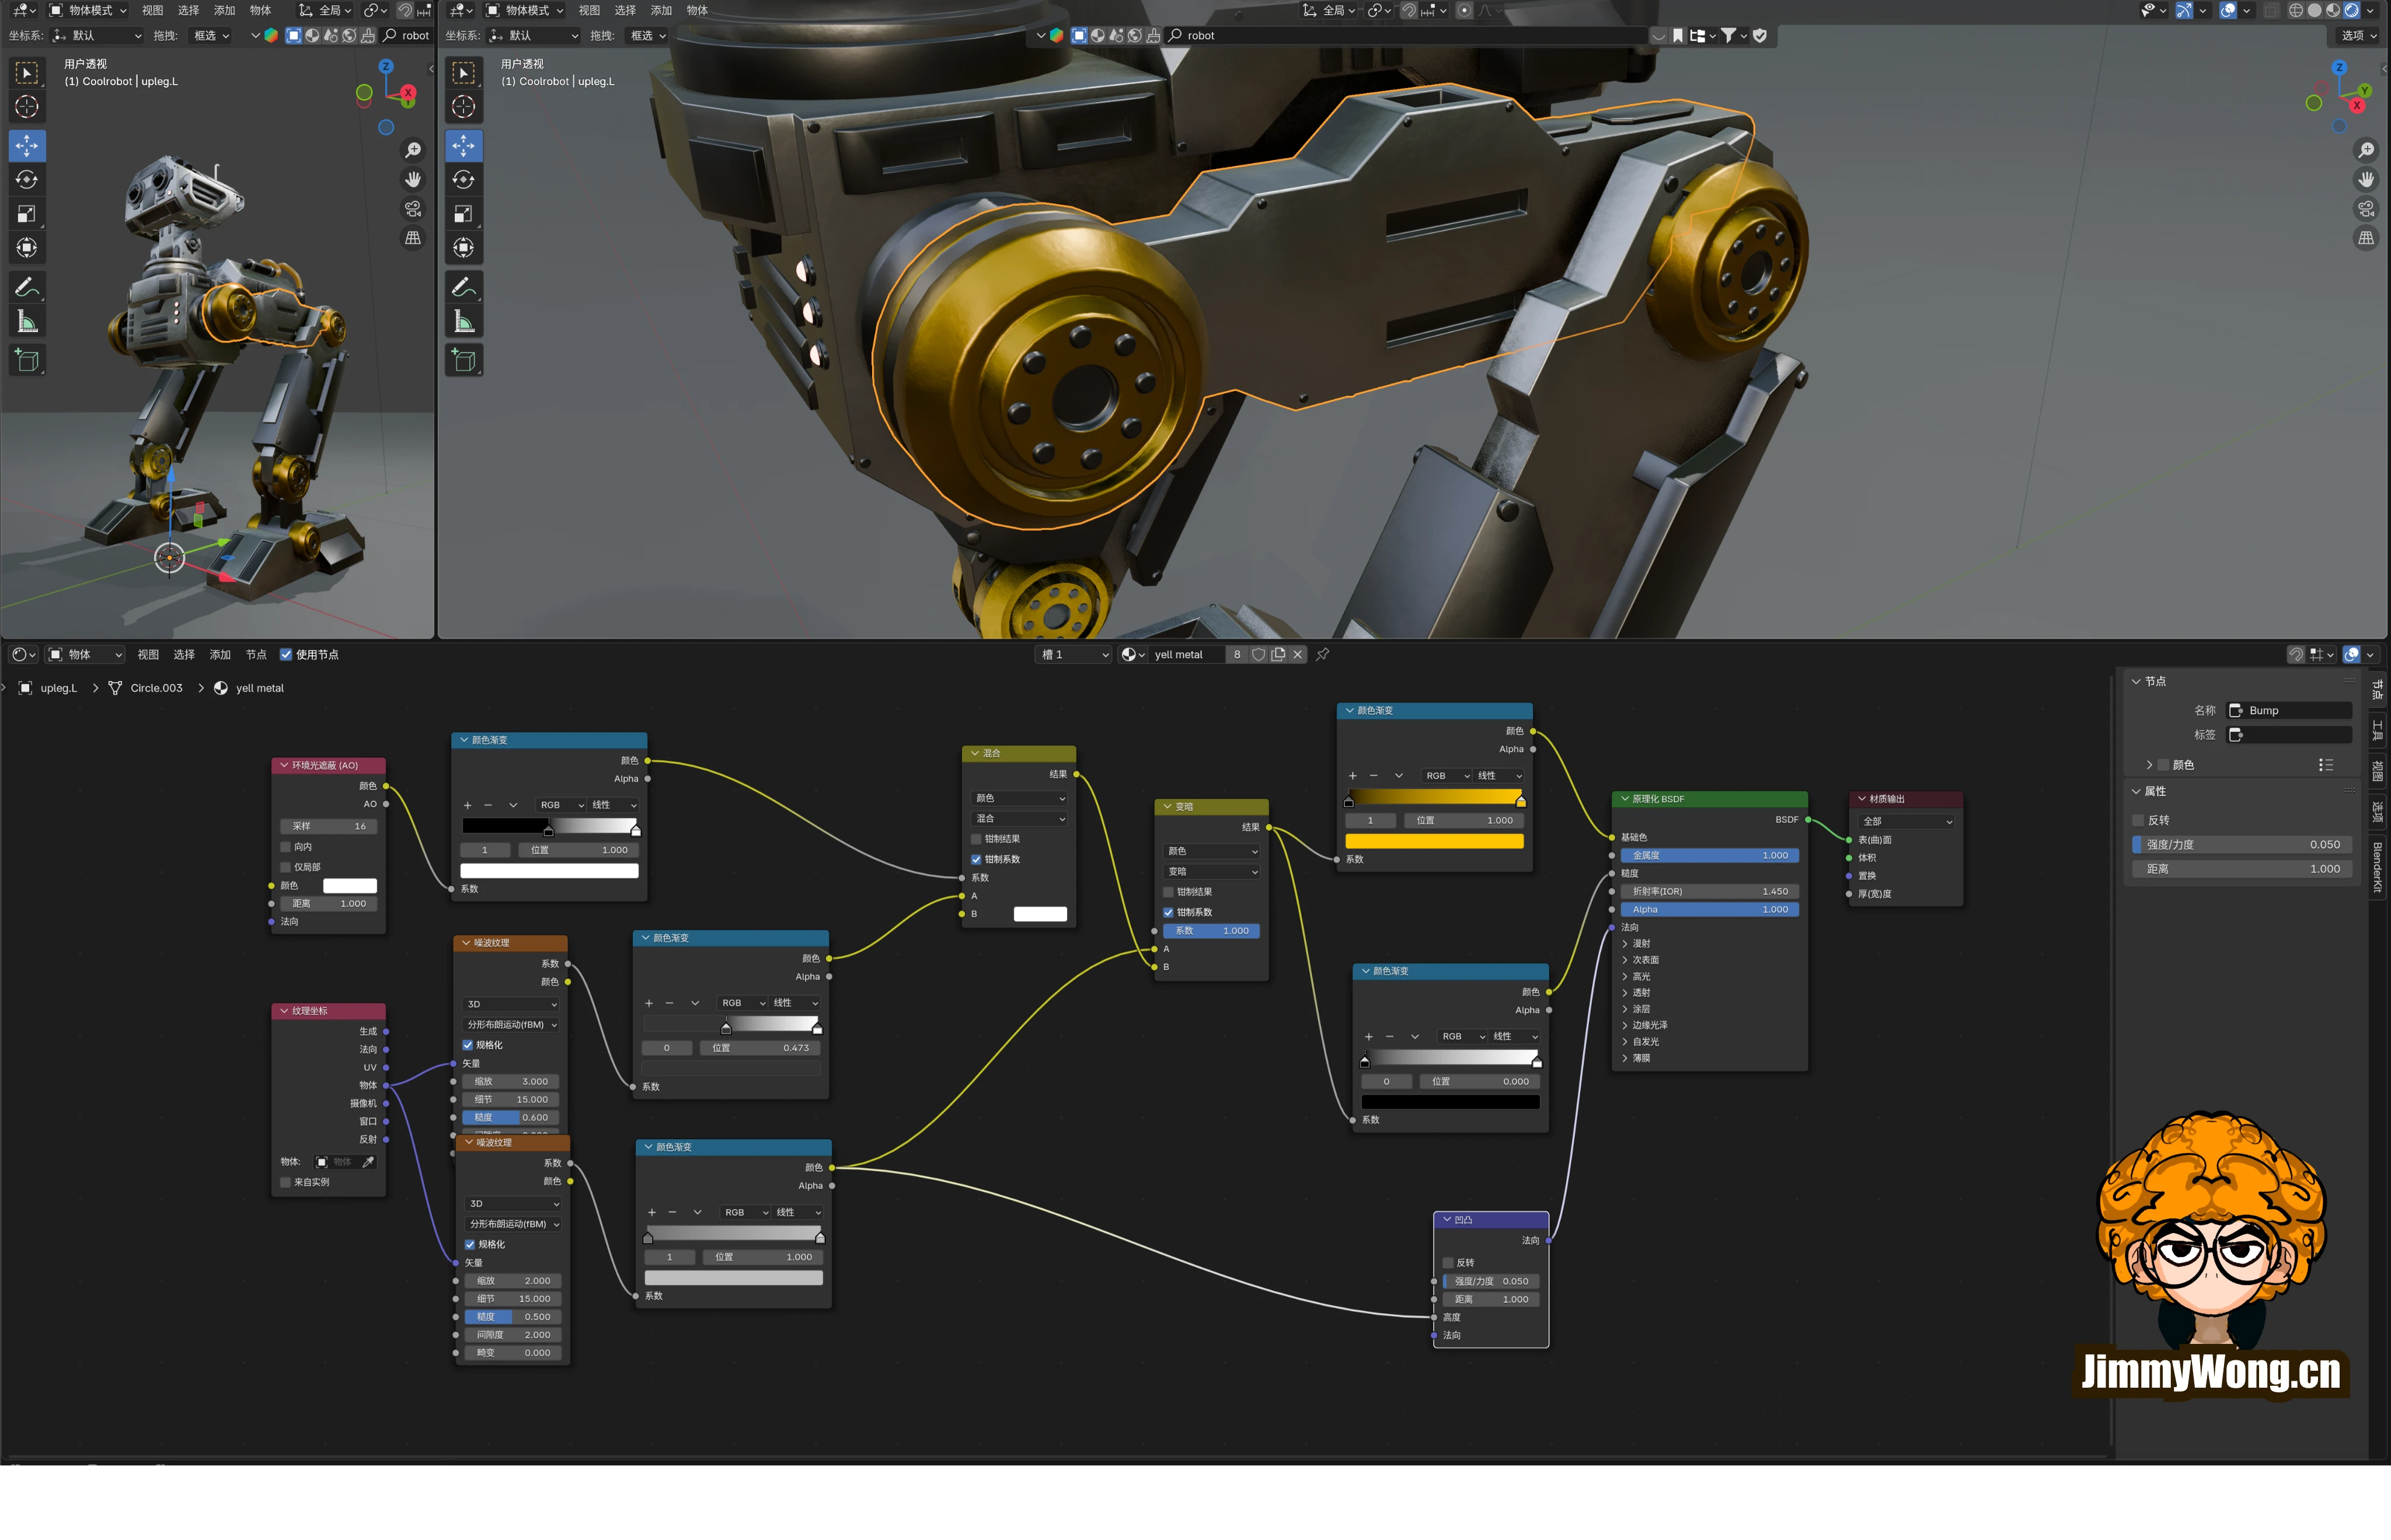
Task: Toggle the Use Nodes checkbox
Action: coord(286,654)
